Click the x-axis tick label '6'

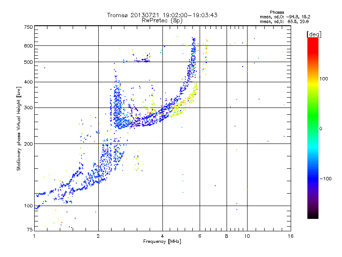pyautogui.click(x=200, y=236)
